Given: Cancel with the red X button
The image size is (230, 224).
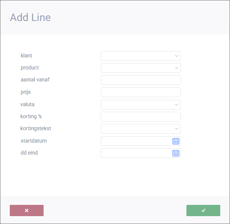Looking at the screenshot, I should [x=27, y=210].
